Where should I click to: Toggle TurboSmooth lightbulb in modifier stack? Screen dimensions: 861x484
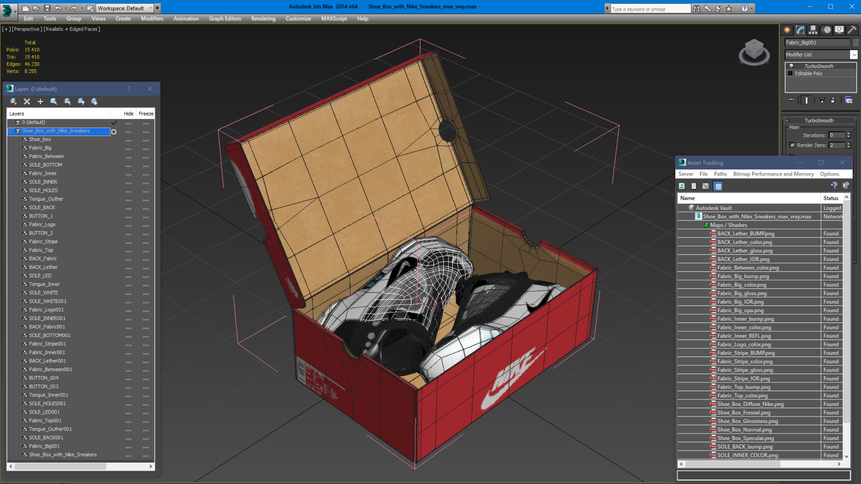click(791, 66)
